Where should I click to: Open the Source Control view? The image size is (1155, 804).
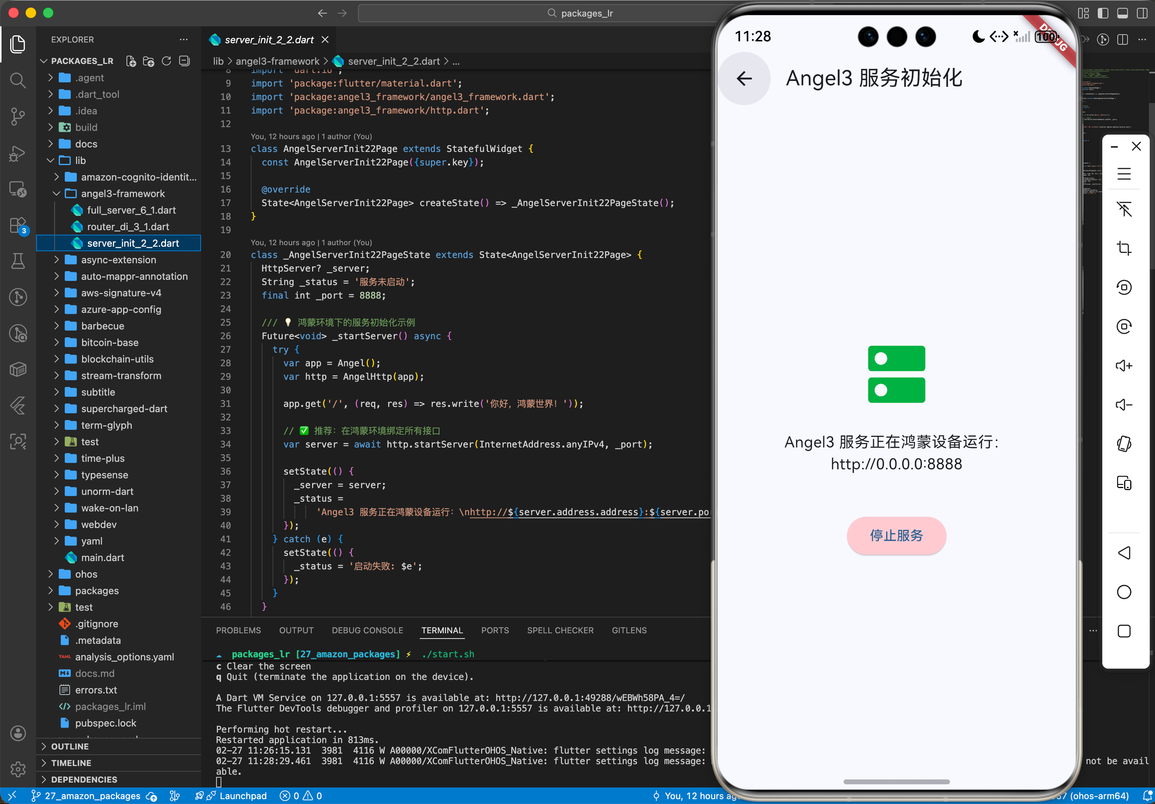pyautogui.click(x=18, y=117)
